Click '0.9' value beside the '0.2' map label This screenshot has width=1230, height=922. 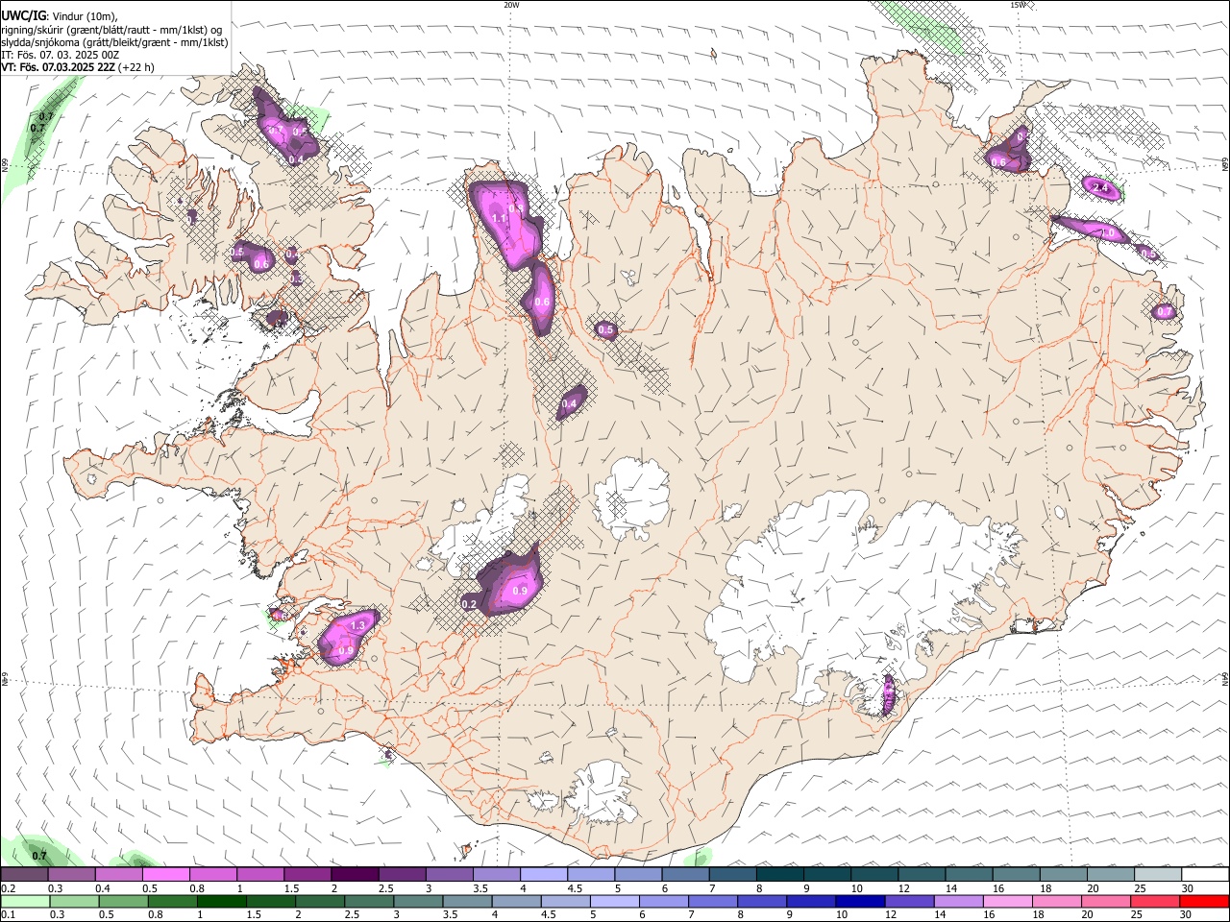tap(520, 591)
